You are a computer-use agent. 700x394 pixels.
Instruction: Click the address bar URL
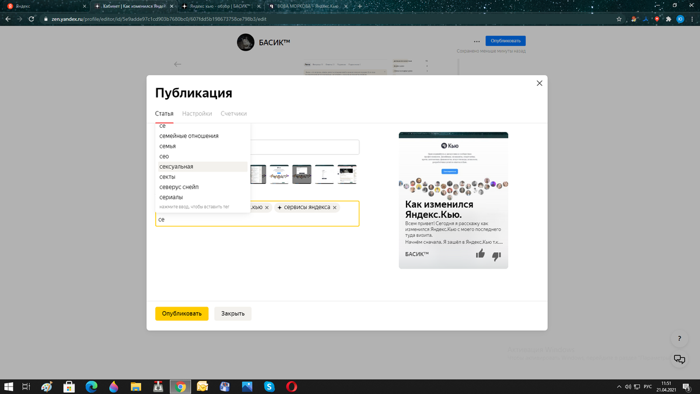(x=159, y=19)
